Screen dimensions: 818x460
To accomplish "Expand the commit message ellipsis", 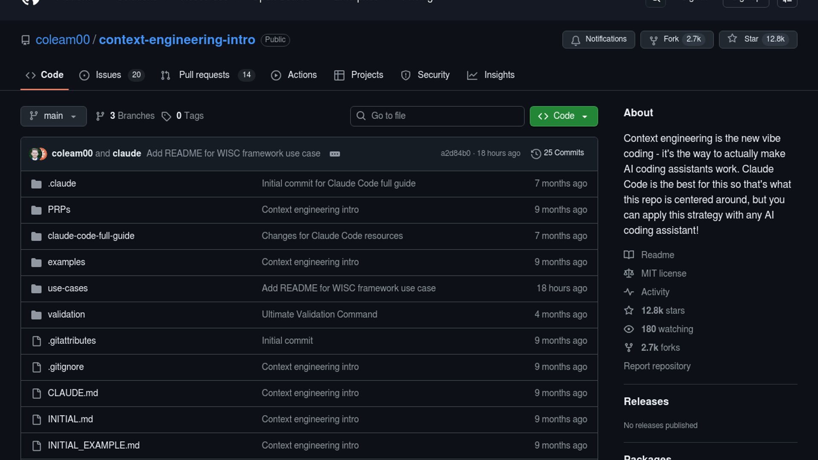I will coord(334,154).
